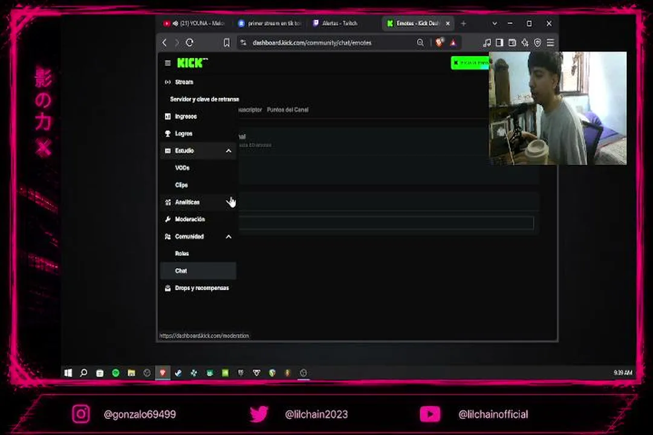This screenshot has width=653, height=435.
Task: Toggle the browser sidebar panel icon
Action: pyautogui.click(x=499, y=42)
